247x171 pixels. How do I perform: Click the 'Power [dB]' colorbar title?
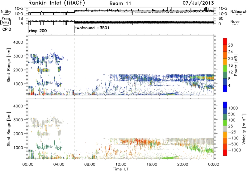(x=236, y=65)
